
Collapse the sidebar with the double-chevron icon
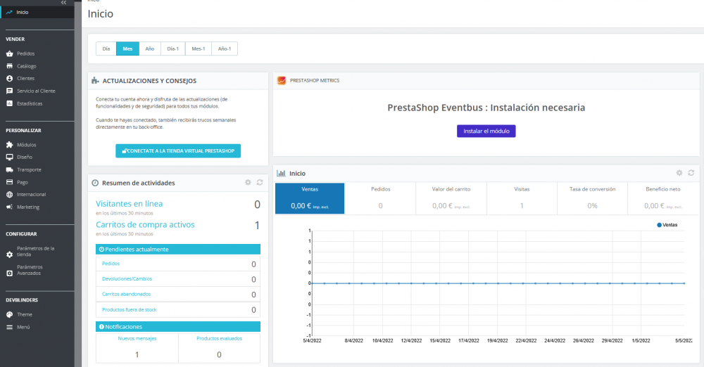pos(64,3)
